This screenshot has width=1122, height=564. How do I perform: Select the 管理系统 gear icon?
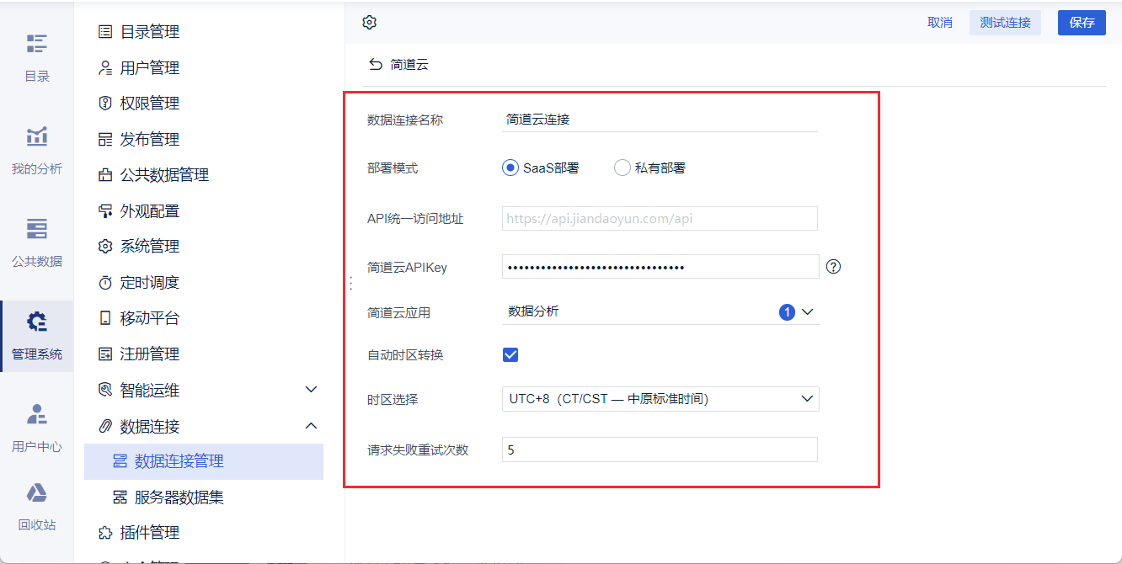click(x=36, y=321)
